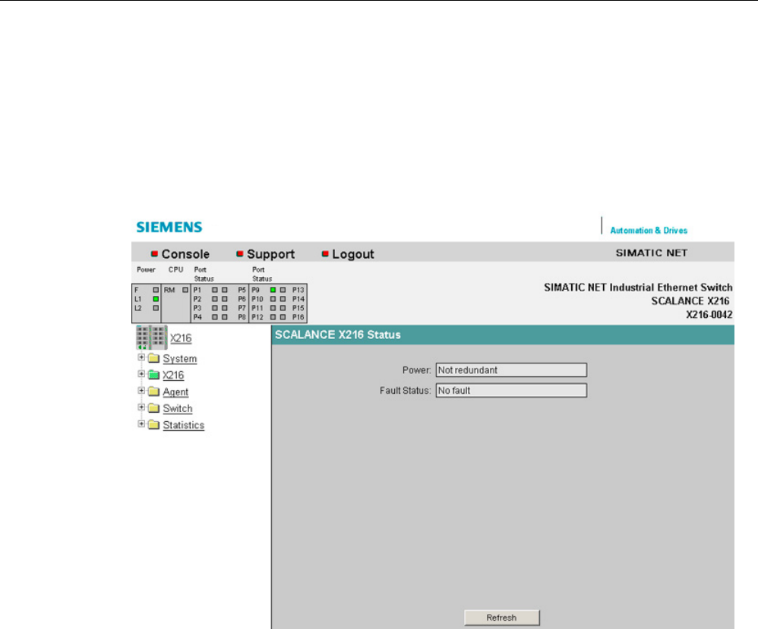Expand the Statistics tree node
The height and width of the screenshot is (629, 758).
pos(141,423)
